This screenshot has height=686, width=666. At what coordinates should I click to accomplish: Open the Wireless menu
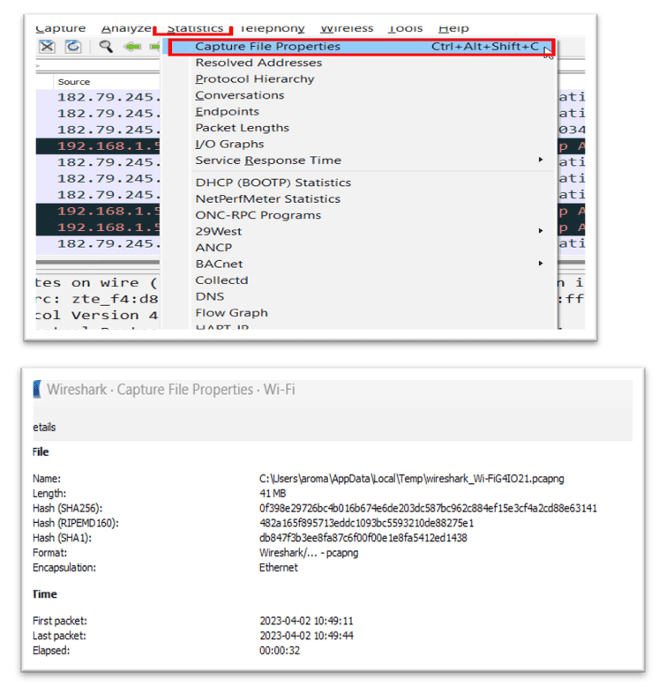(347, 28)
